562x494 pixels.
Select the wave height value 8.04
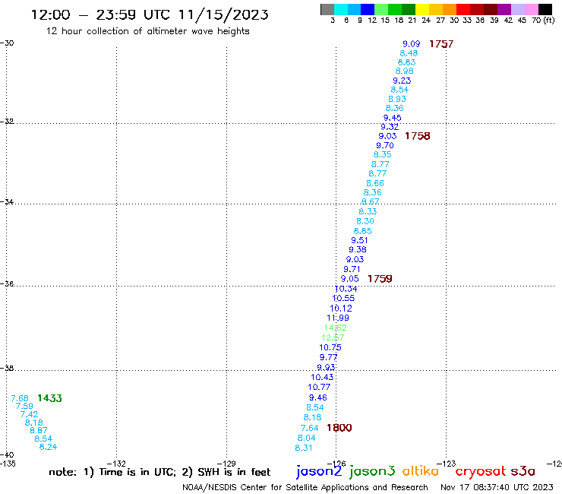pyautogui.click(x=307, y=438)
